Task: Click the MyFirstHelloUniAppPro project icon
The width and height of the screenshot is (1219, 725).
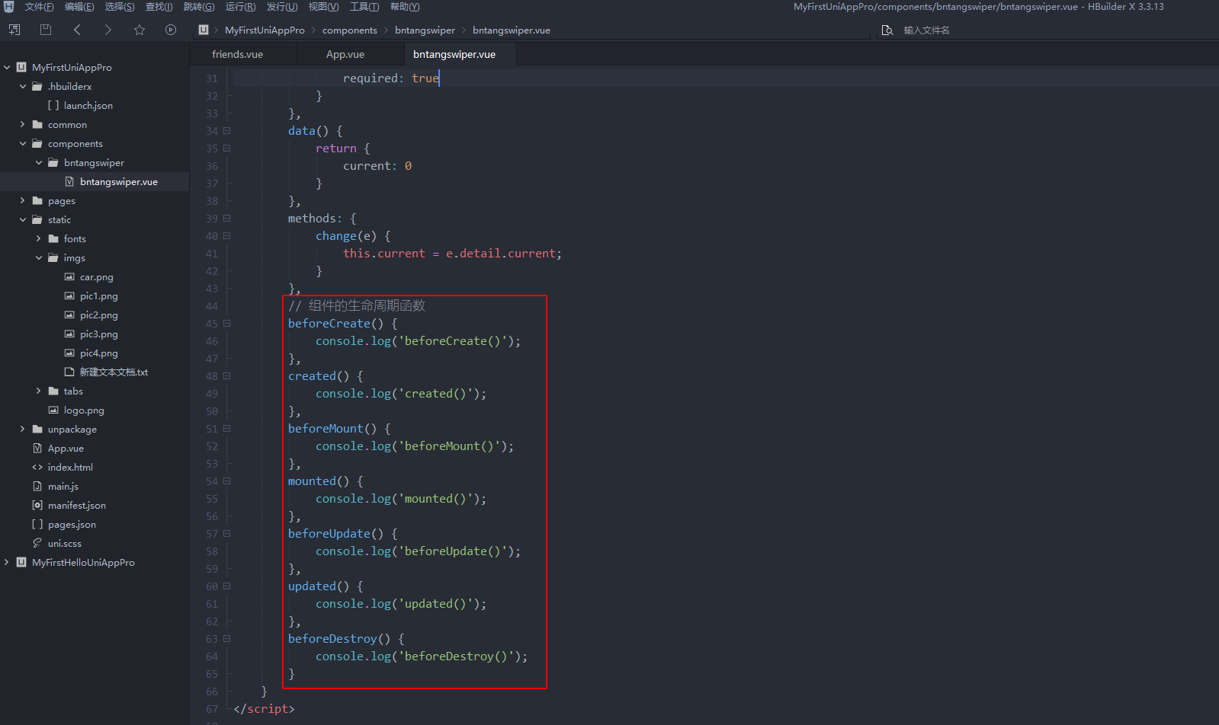Action: 21,563
